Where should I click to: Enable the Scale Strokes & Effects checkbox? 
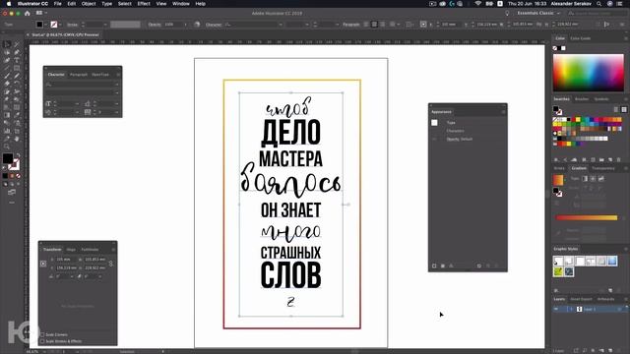(x=42, y=341)
